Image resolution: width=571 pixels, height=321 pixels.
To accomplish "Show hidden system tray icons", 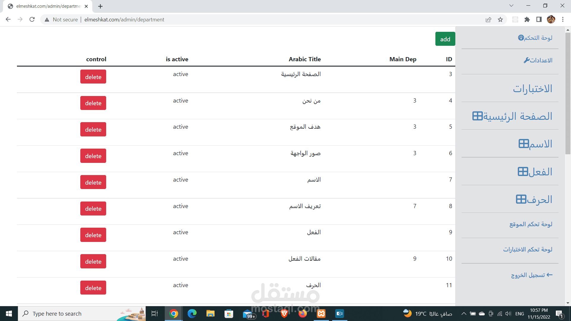I will pyautogui.click(x=464, y=314).
